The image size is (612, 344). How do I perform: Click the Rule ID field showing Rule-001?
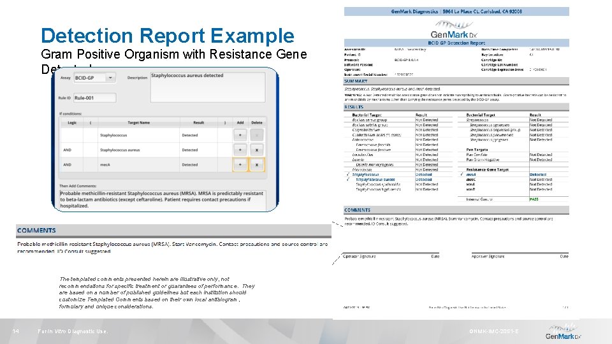click(95, 98)
